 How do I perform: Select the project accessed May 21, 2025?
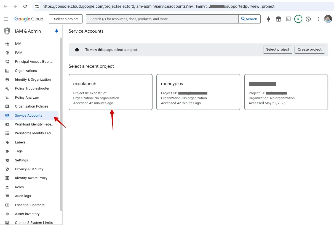(286, 92)
